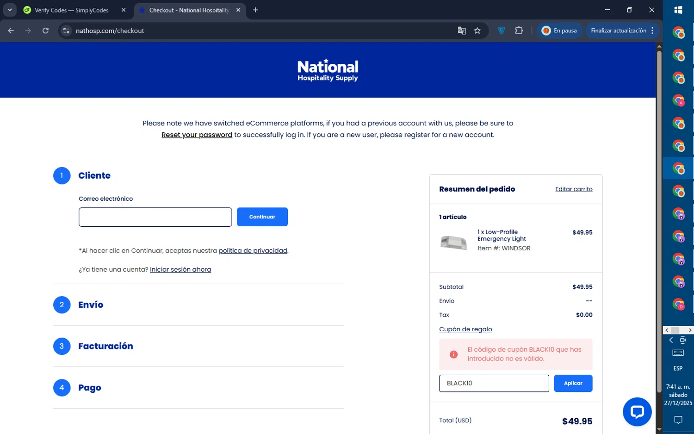
Task: Click the page scrollbar down arrow
Action: tap(659, 430)
